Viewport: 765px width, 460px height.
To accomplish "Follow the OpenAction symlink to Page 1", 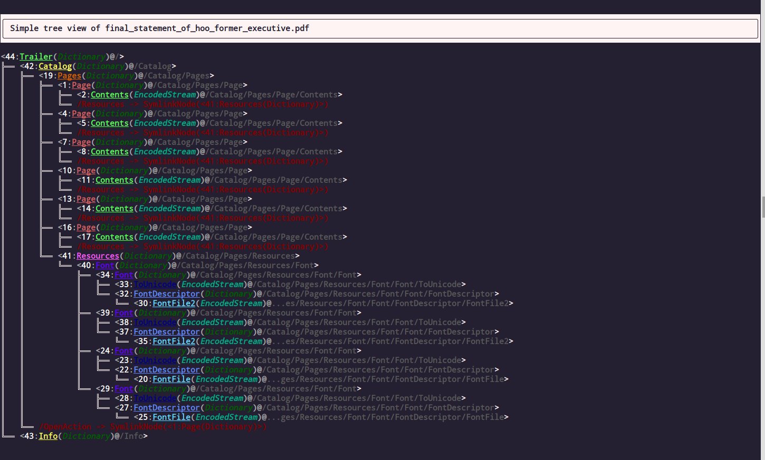I will pos(151,426).
